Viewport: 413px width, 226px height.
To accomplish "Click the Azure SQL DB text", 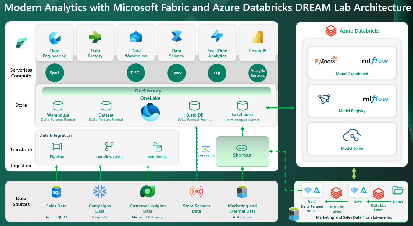I will point(56,217).
